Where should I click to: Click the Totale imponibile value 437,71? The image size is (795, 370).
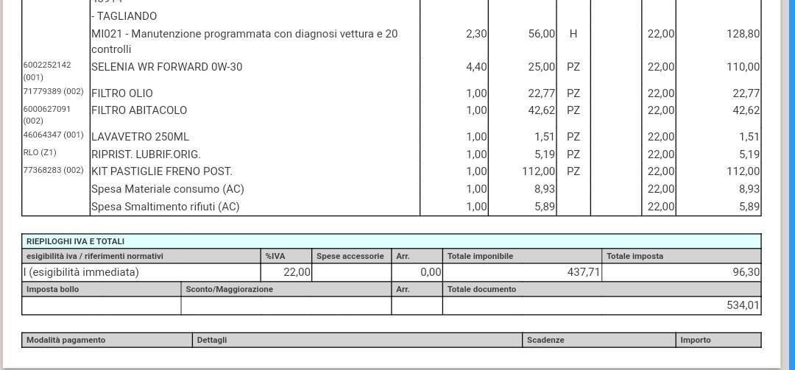coord(584,272)
